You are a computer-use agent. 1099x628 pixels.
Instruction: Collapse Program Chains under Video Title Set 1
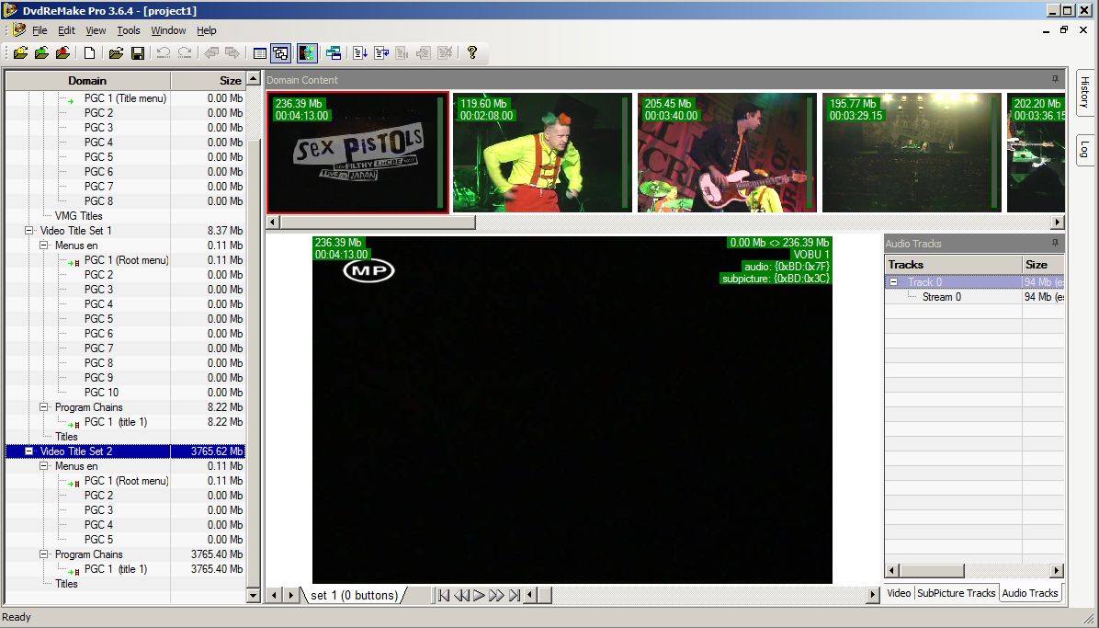[44, 407]
